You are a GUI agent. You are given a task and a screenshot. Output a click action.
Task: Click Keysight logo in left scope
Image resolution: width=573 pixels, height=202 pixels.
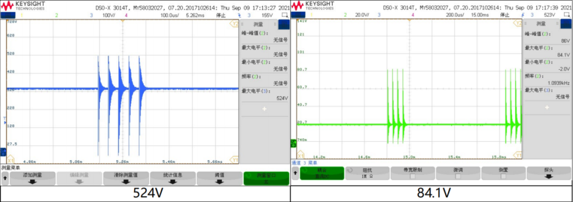click(23, 5)
